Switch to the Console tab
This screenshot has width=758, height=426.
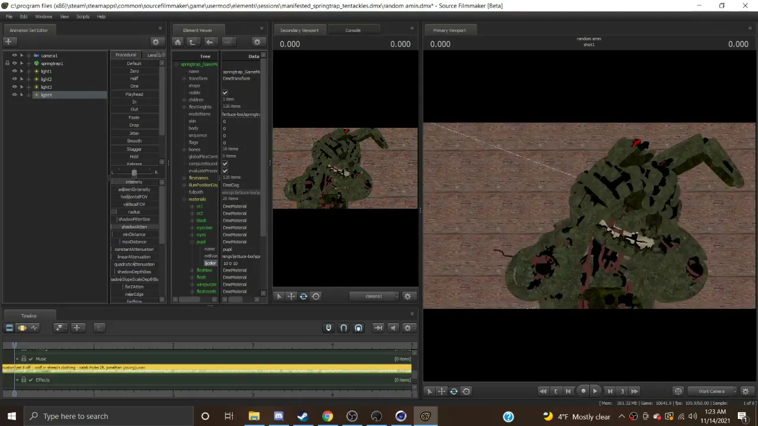click(353, 30)
